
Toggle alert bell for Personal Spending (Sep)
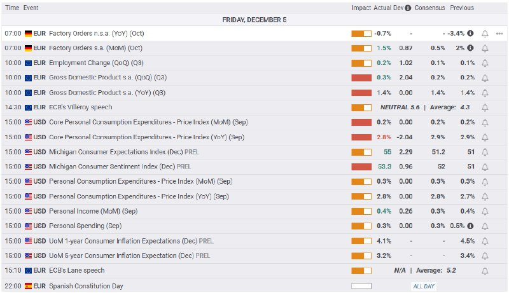pos(485,226)
